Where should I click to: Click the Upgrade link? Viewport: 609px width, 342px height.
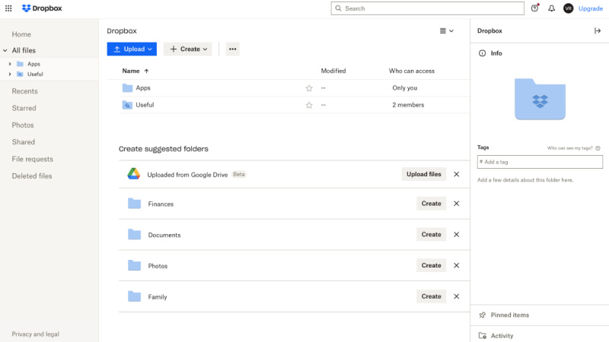click(x=591, y=8)
